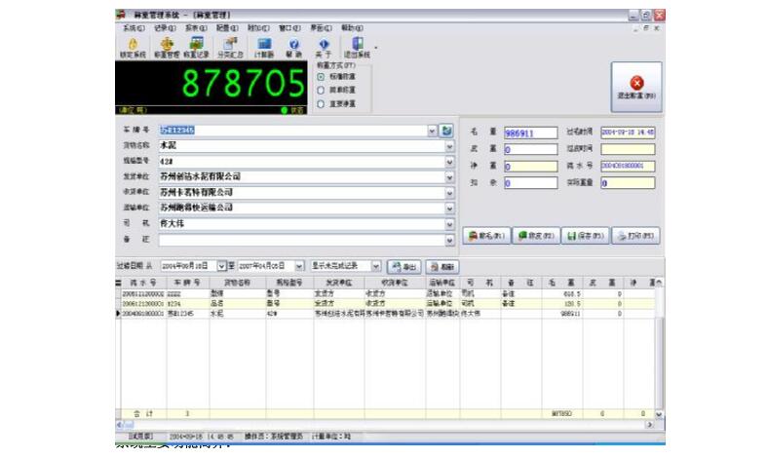Viewport: 768px width, 458px height.
Task: Click the grid selector icon at table corner
Action: (118, 283)
